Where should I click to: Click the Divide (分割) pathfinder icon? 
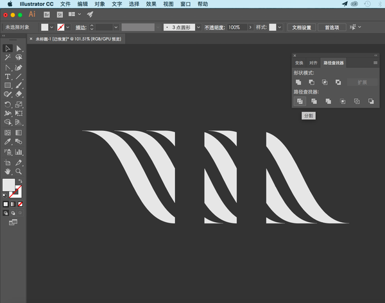point(298,101)
